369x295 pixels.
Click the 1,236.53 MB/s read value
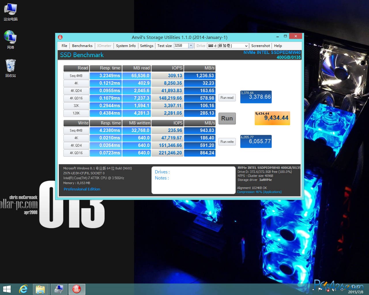coord(200,76)
